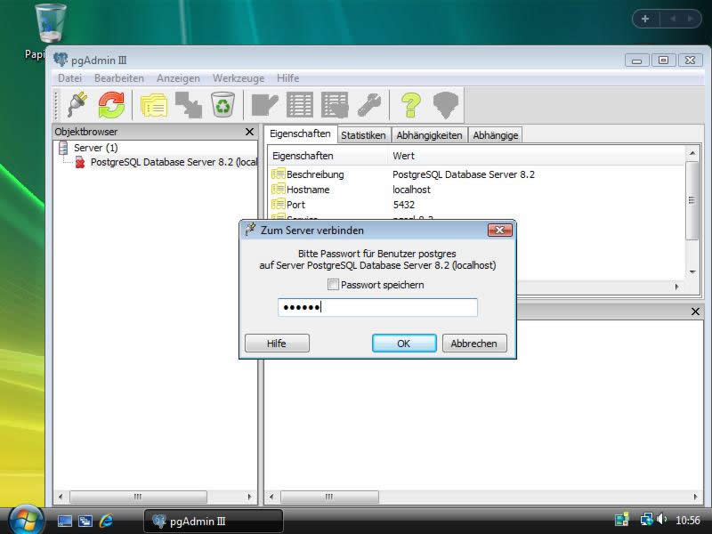Open the Hilfe menu in menu bar
Screen dimensions: 712x534
(287, 78)
